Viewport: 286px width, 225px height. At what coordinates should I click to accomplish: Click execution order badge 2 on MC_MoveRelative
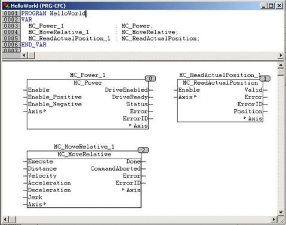click(x=143, y=150)
